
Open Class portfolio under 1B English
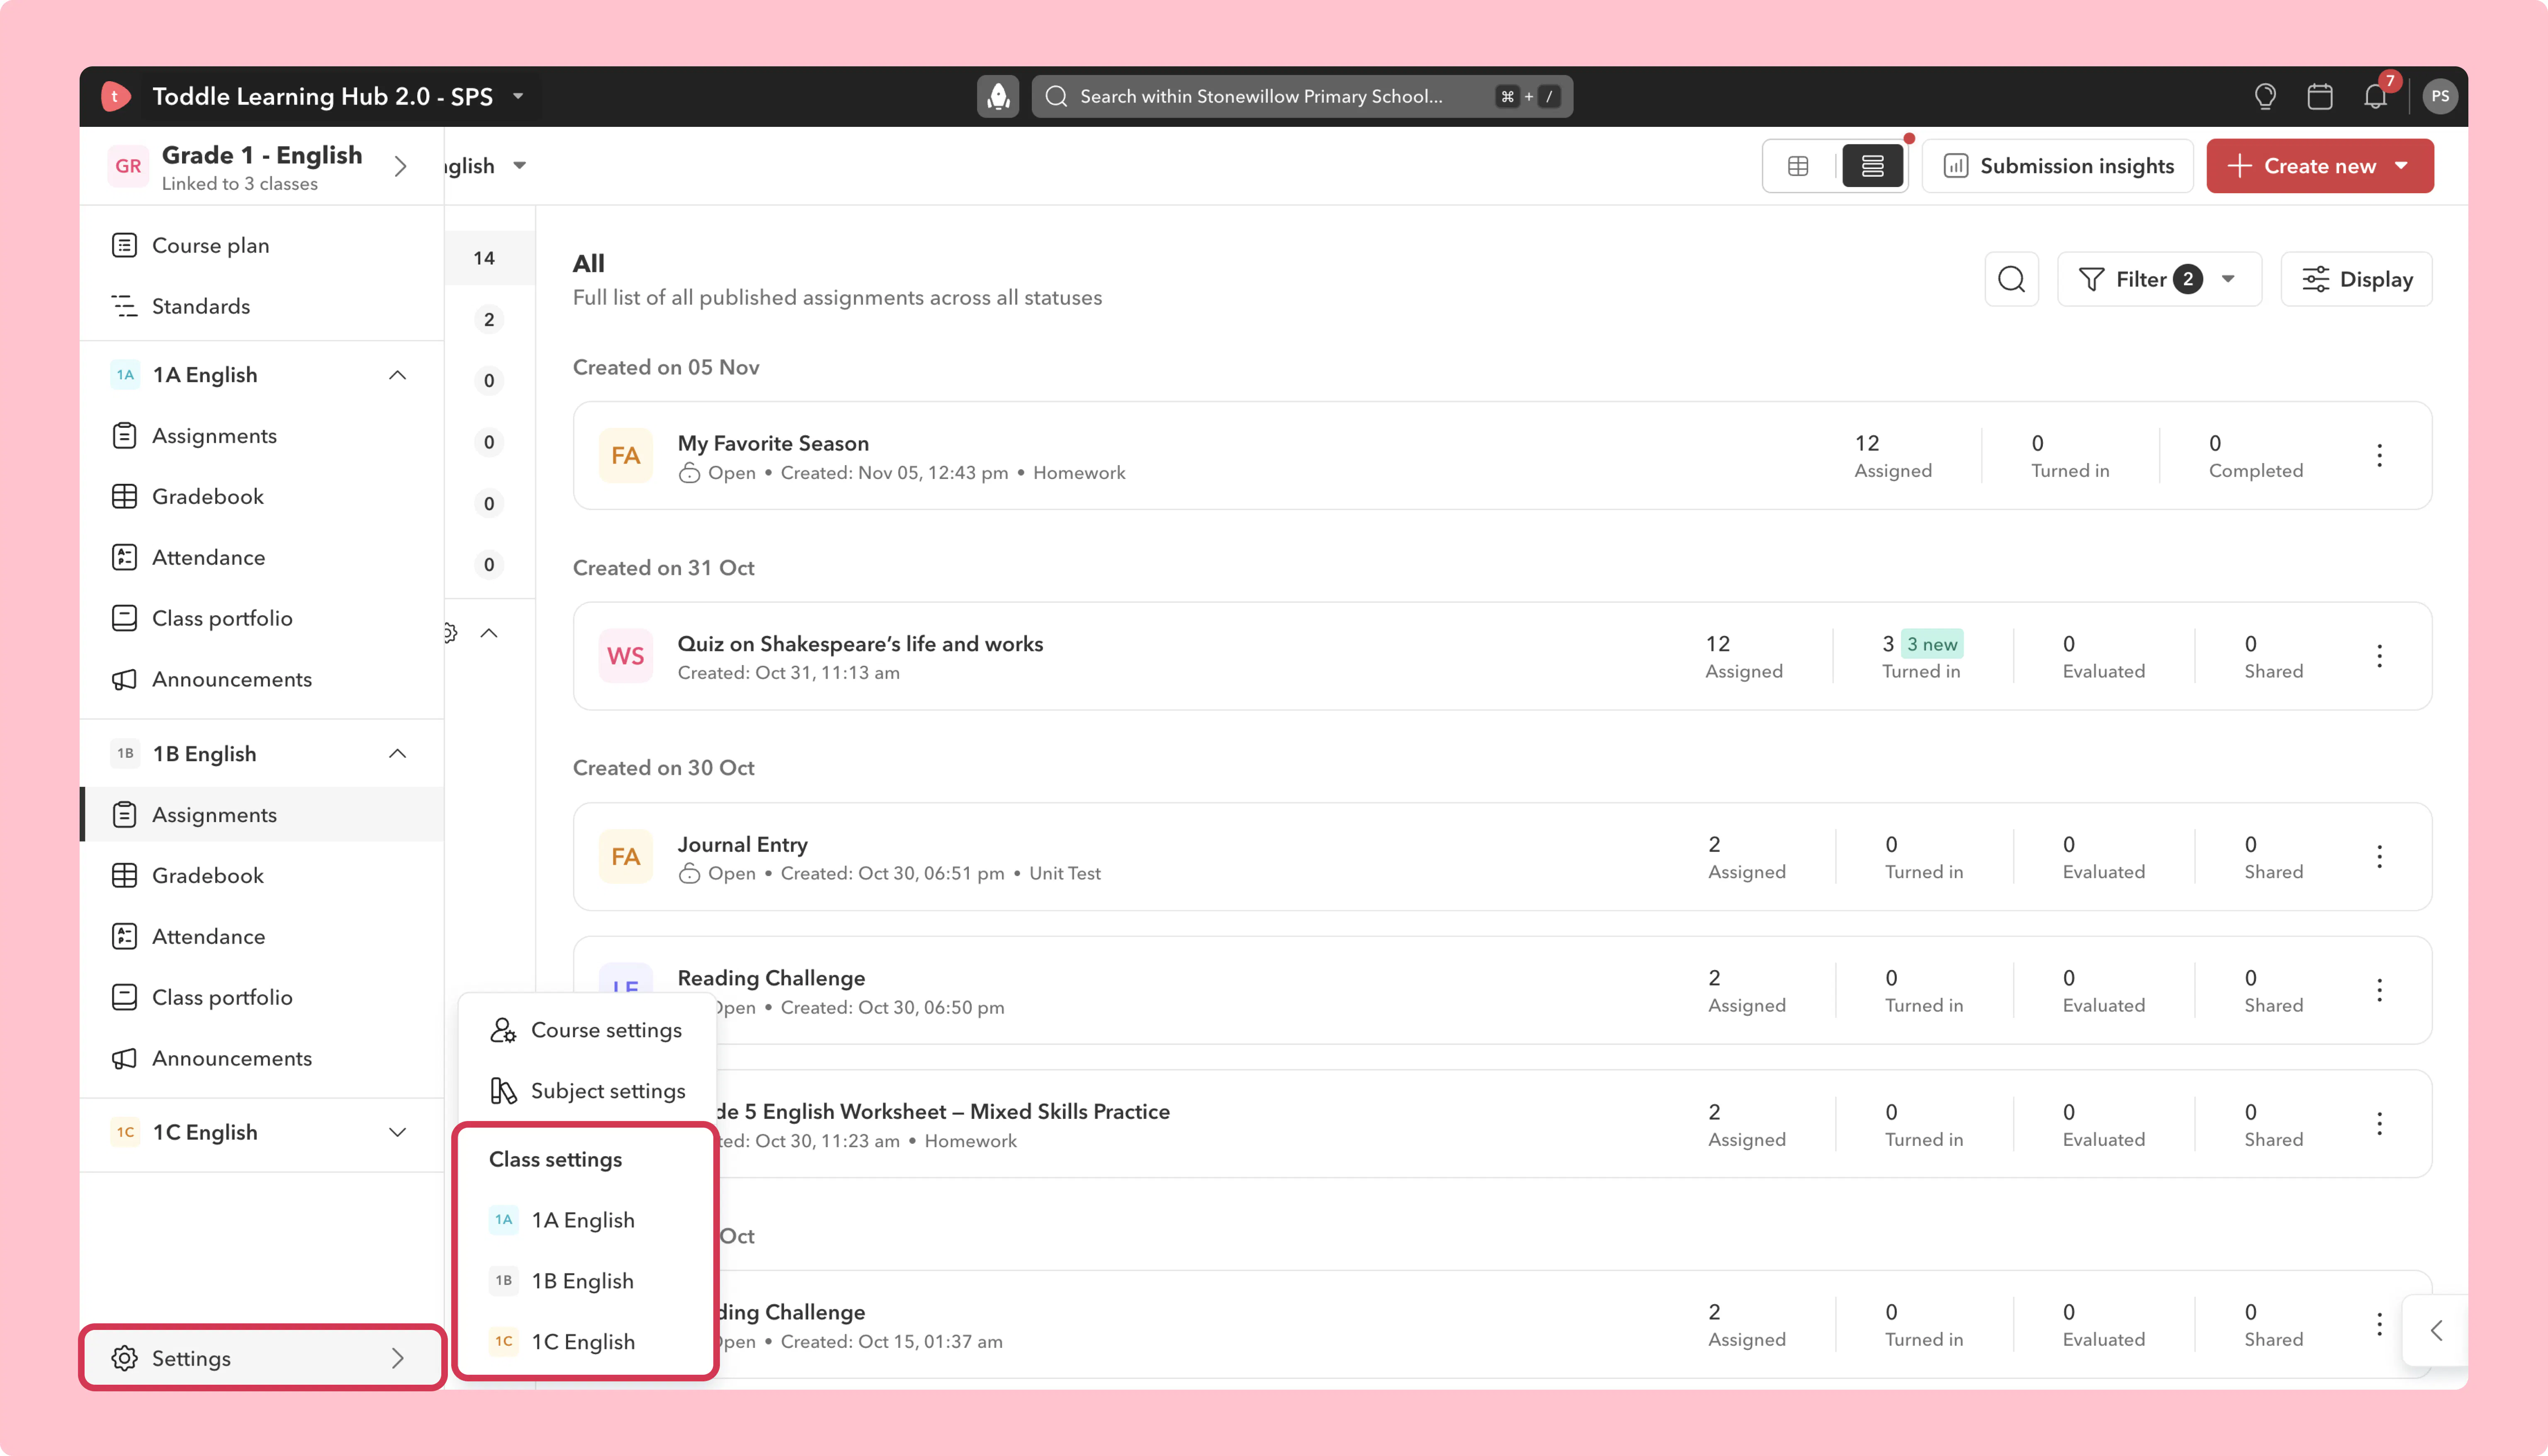tap(262, 997)
